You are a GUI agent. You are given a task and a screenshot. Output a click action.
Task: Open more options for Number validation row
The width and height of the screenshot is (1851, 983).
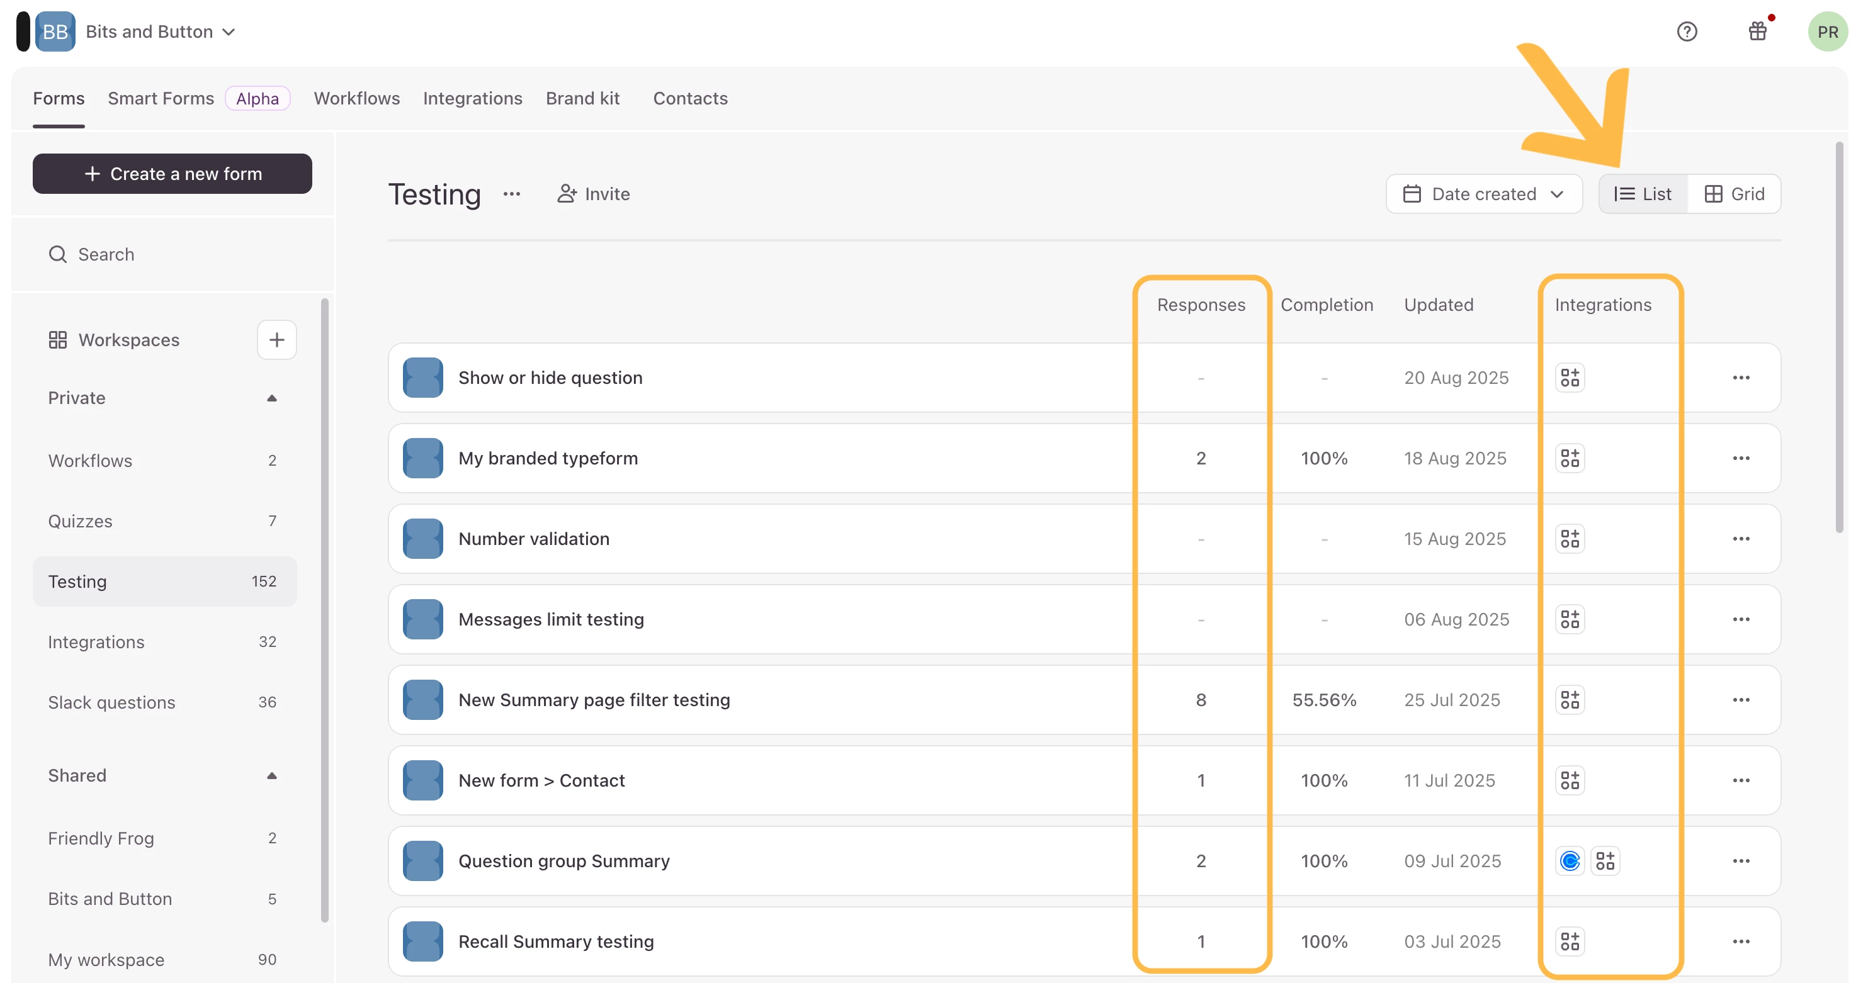point(1740,539)
